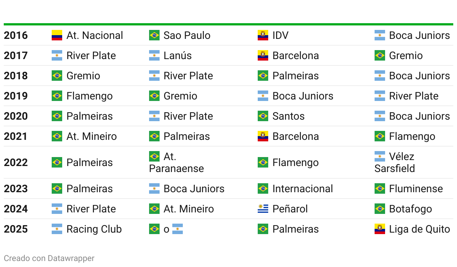This screenshot has width=457, height=267.
Task: Select the 2025 year cell
Action: 16,229
